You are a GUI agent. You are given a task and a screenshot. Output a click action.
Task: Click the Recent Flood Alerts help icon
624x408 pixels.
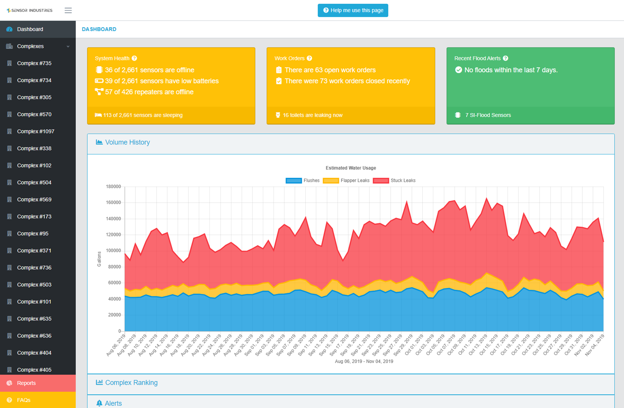coord(506,58)
